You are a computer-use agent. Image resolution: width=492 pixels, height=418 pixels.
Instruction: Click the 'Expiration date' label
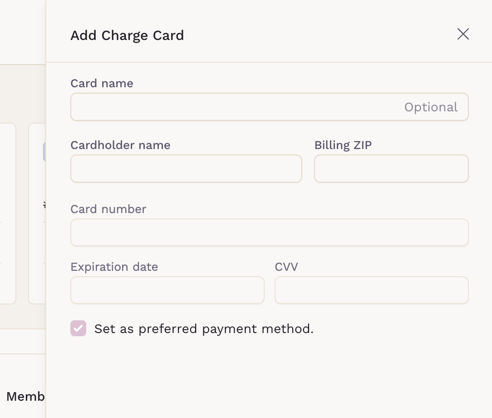coord(114,267)
